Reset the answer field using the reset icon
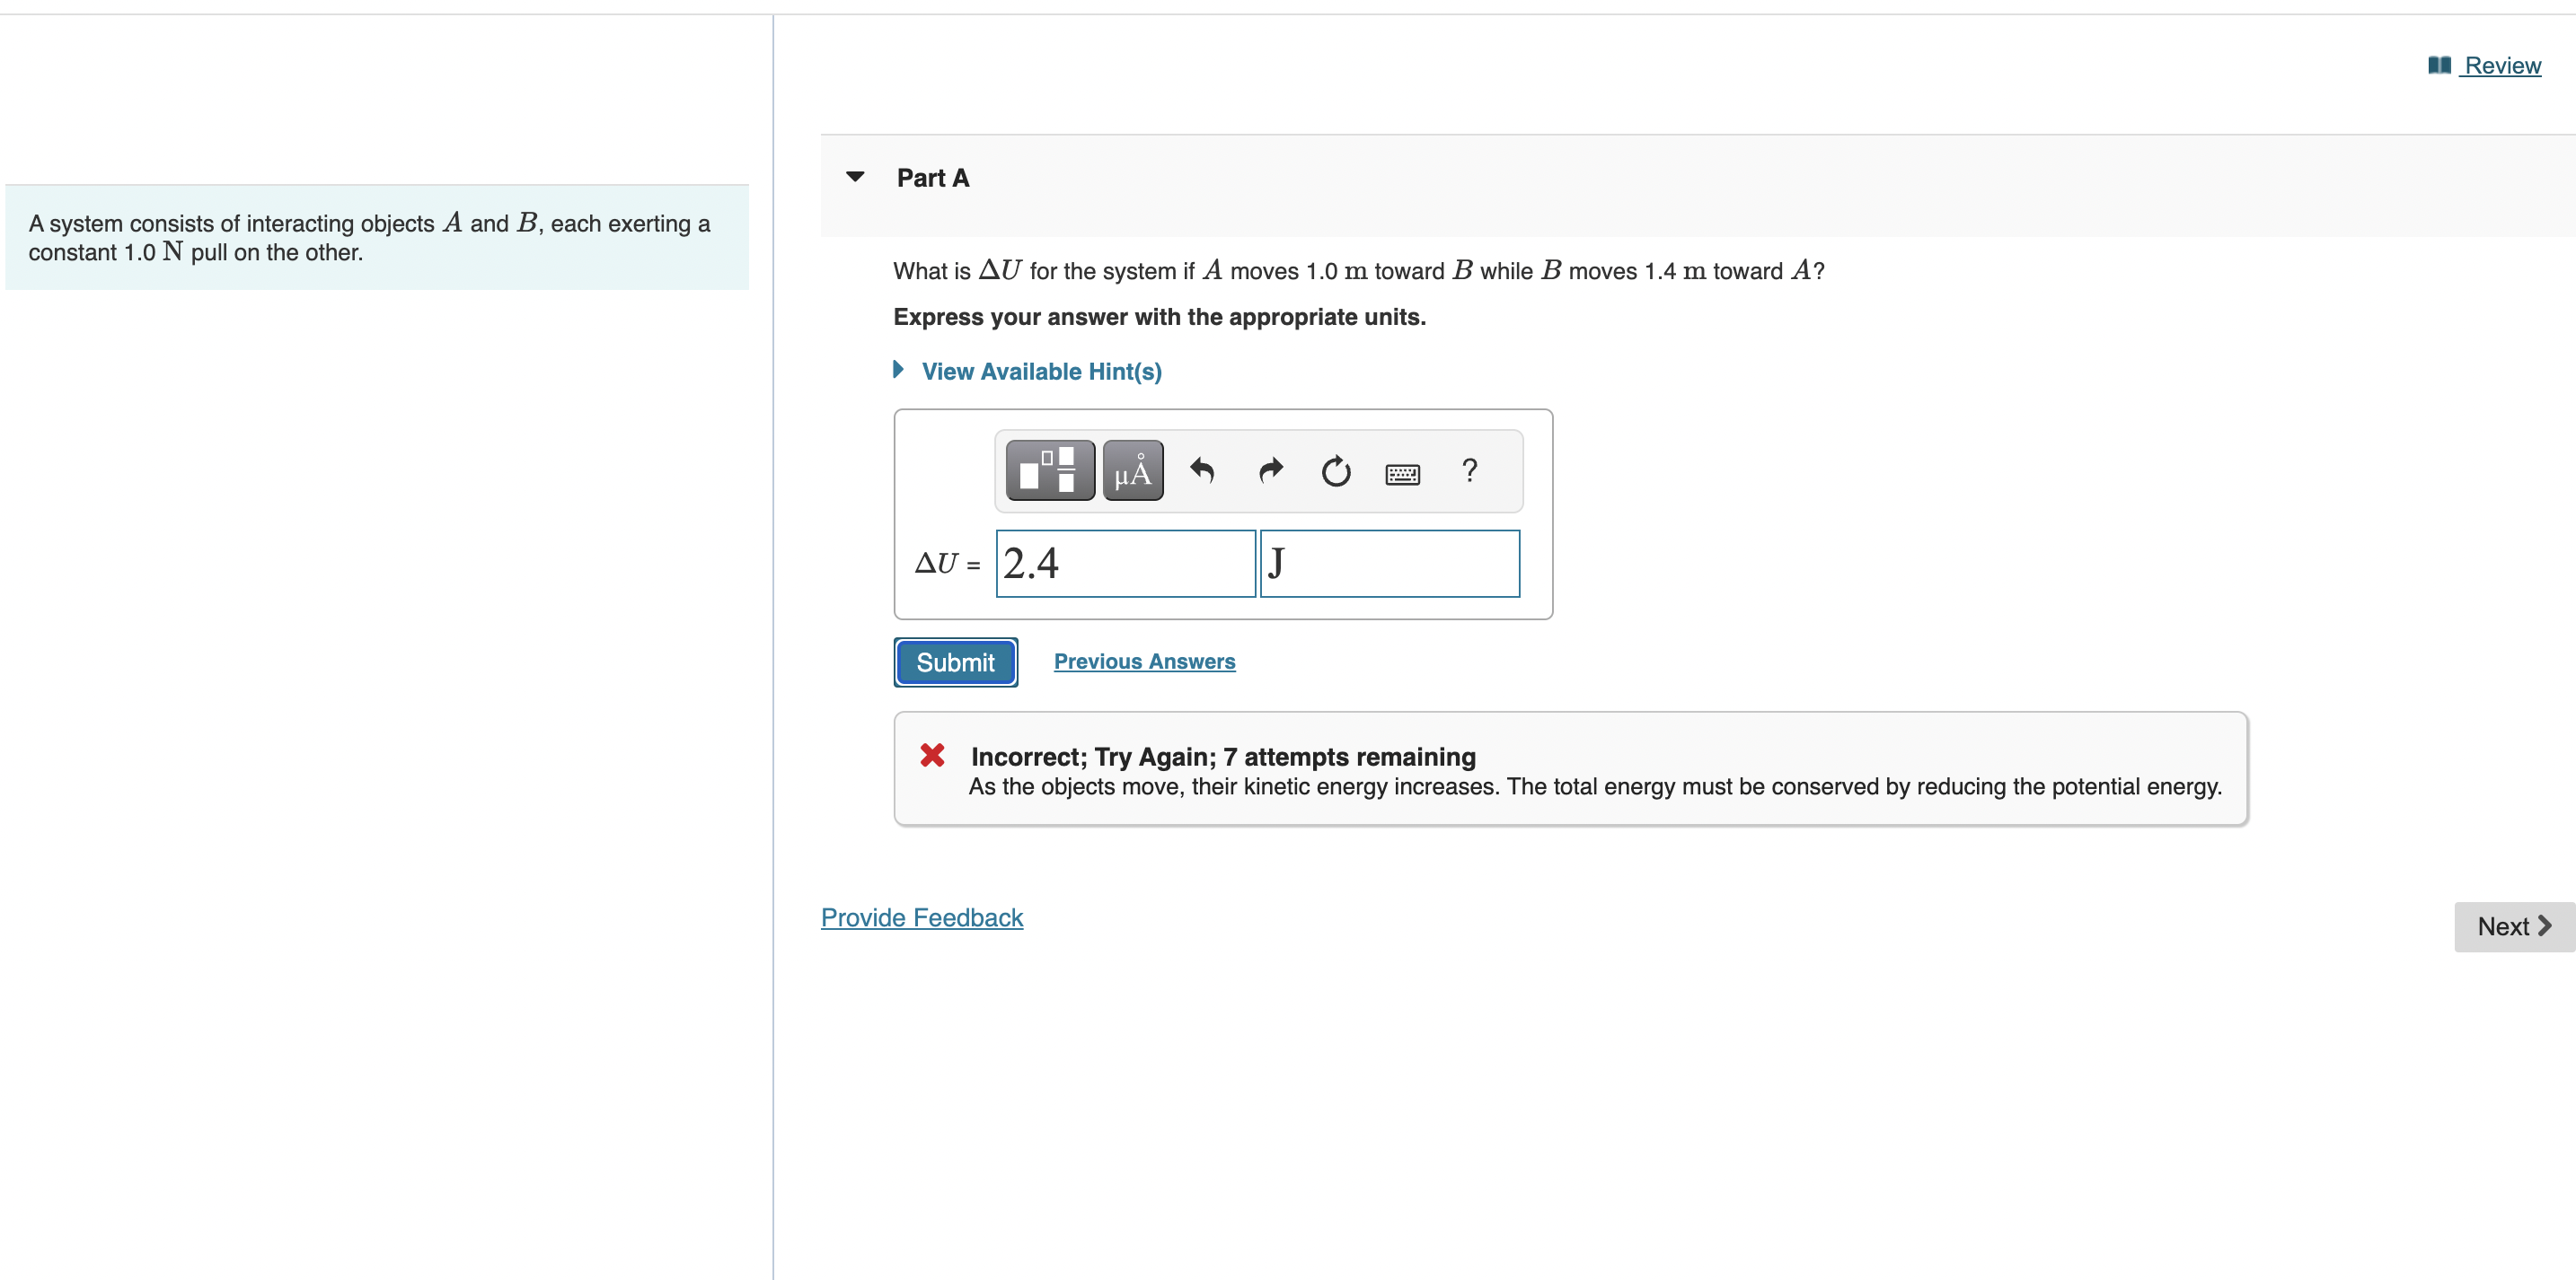Viewport: 2576px width, 1280px height. (1336, 469)
